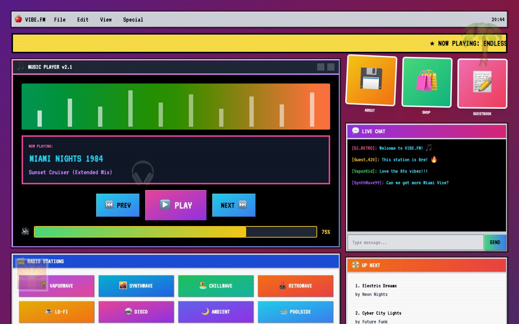Open the Edit menu
519x324 pixels.
[x=83, y=20]
